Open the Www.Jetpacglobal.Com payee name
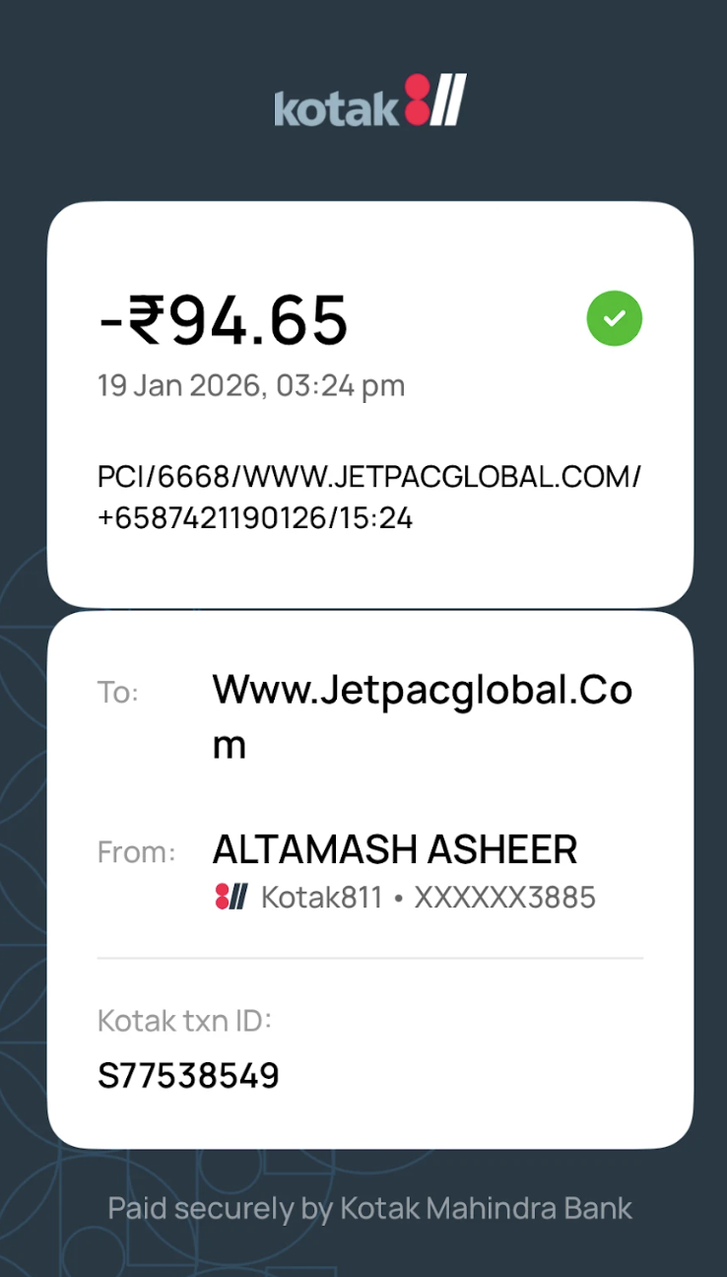Viewport: 727px width, 1277px height. pyautogui.click(x=423, y=717)
